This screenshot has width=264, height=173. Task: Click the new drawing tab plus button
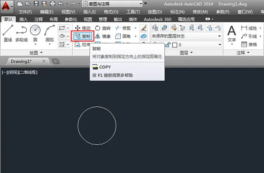55,61
